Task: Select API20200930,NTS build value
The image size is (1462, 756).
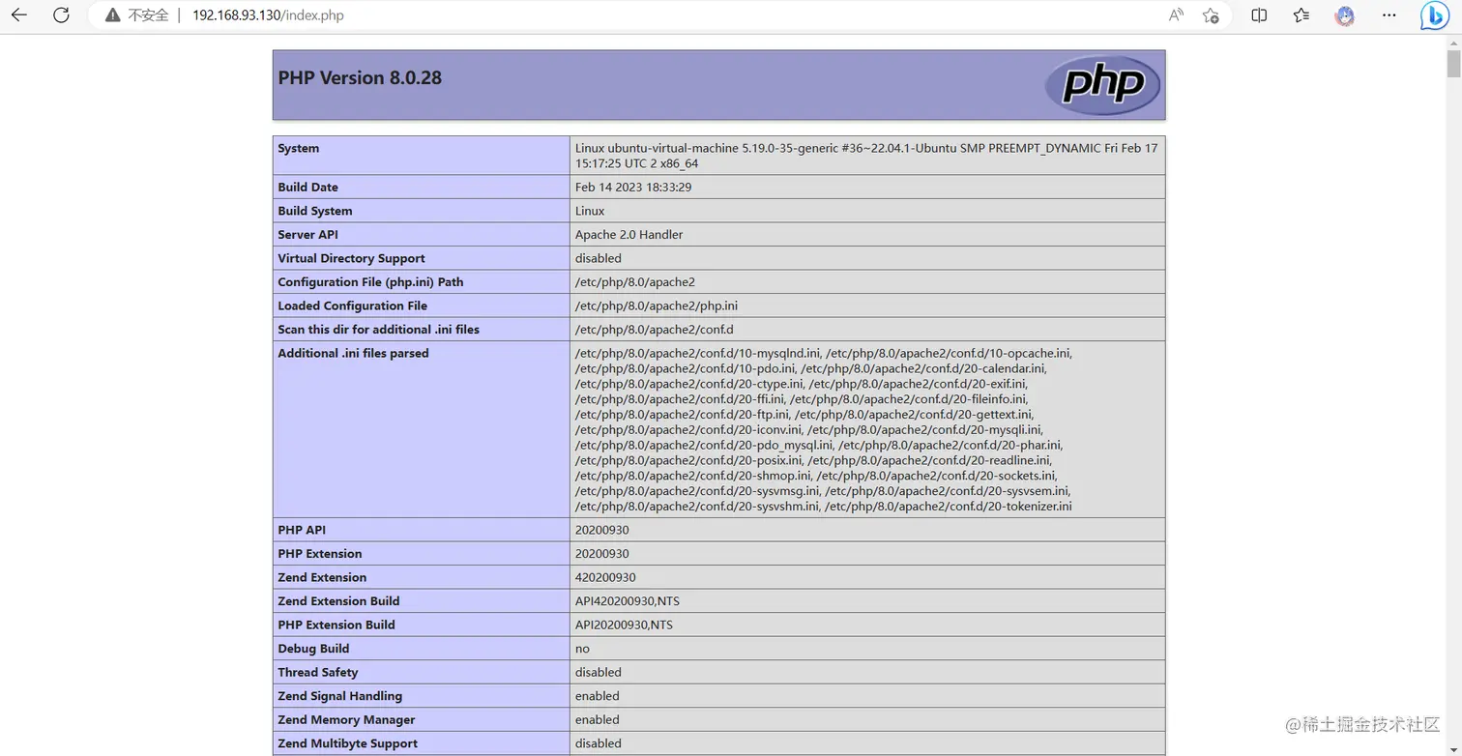Action: click(x=624, y=625)
